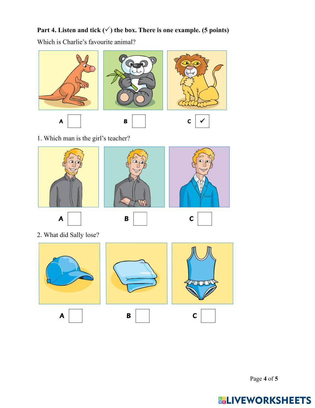Tick box B for man with crossed arms

pos(140,219)
